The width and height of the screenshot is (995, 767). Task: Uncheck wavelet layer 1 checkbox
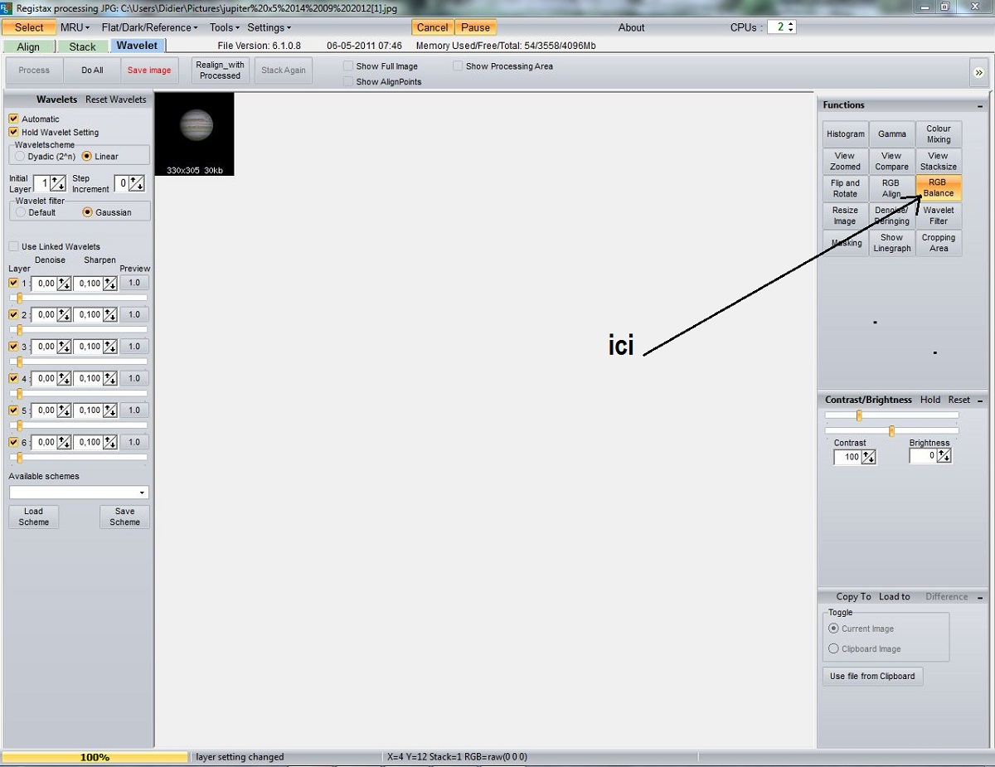(x=13, y=284)
